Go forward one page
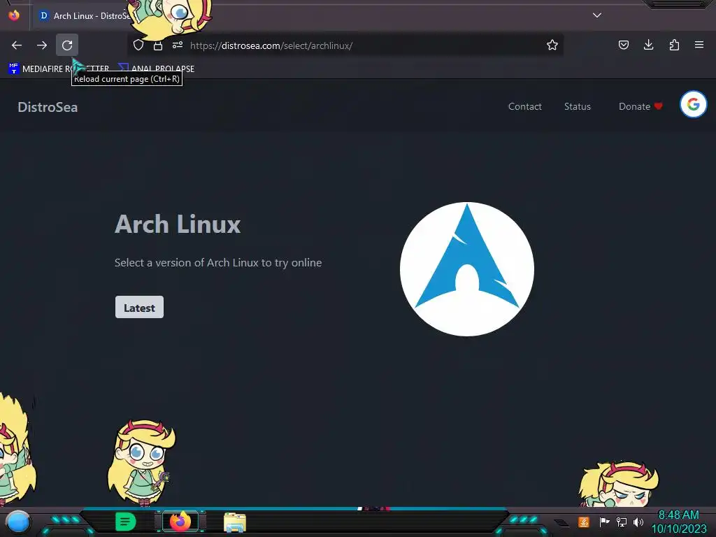Screen dimensions: 716x537 coord(42,45)
